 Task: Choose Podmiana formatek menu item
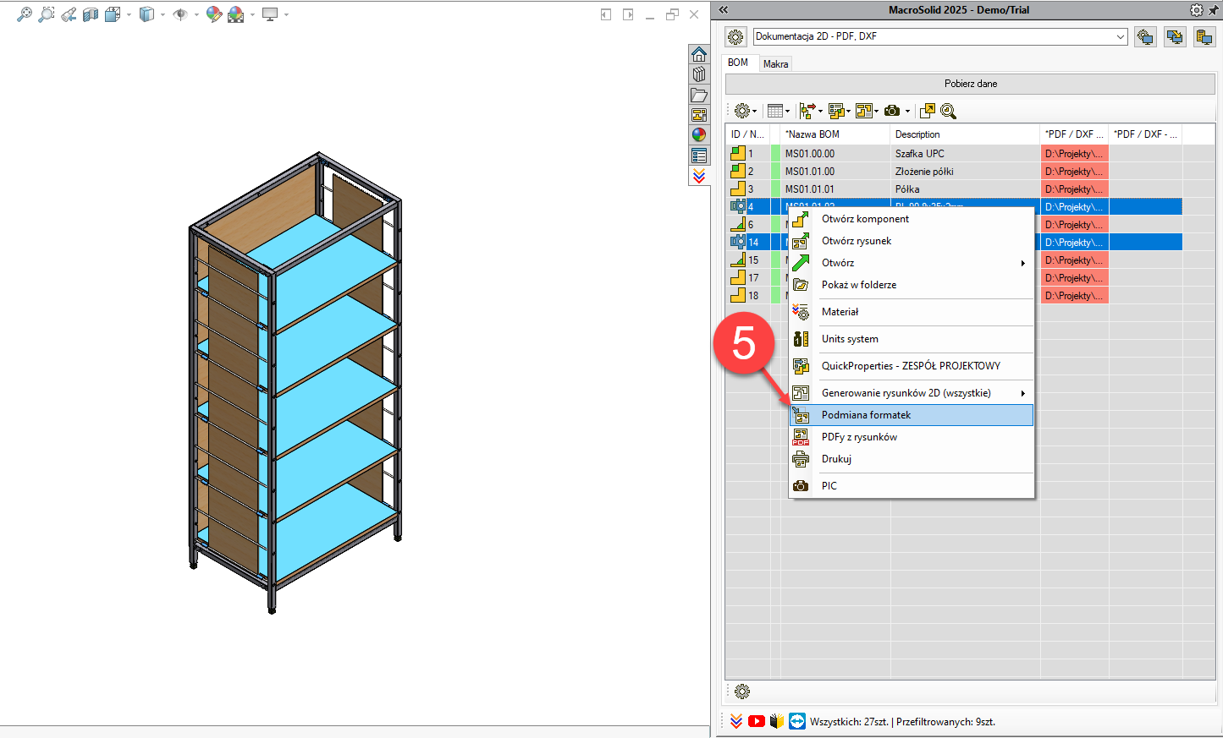click(x=912, y=415)
